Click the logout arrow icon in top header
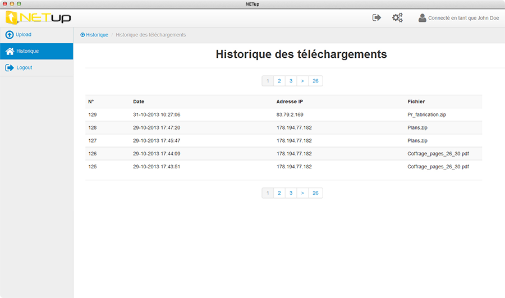Screen dimensions: 505x298 [377, 18]
